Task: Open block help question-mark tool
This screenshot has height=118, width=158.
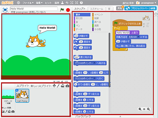Action: click(x=81, y=3)
